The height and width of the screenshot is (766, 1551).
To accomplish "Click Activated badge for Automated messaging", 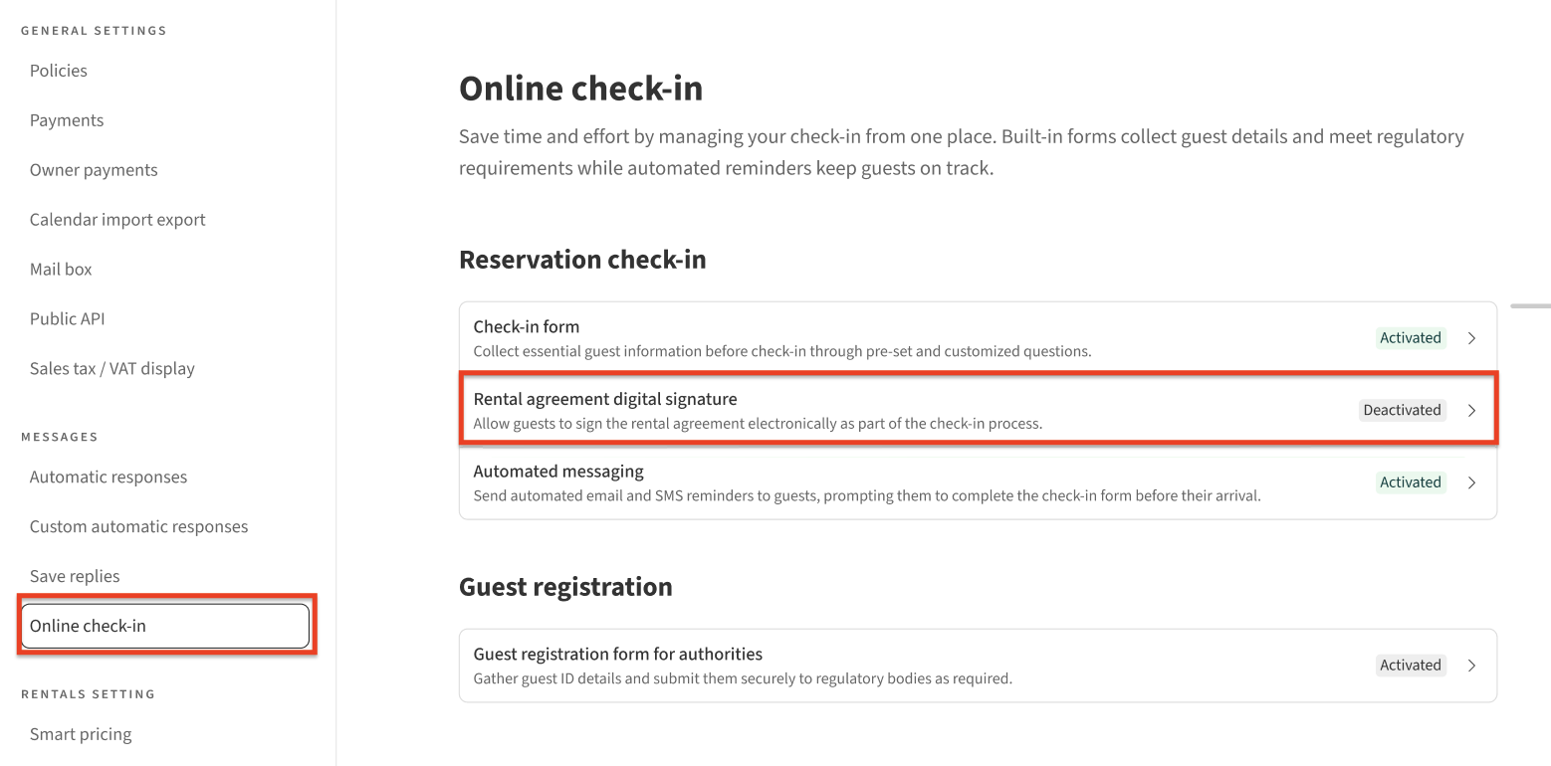I will pyautogui.click(x=1410, y=482).
